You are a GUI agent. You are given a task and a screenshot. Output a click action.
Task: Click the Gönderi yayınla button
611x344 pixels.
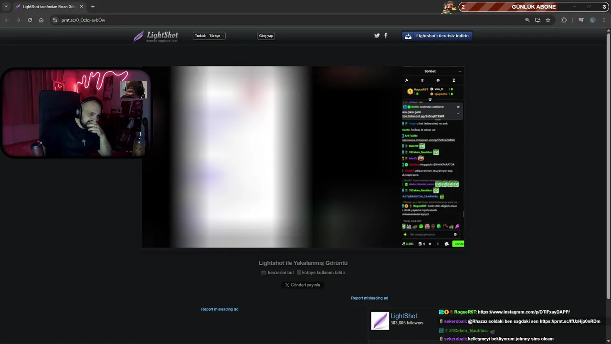303,285
